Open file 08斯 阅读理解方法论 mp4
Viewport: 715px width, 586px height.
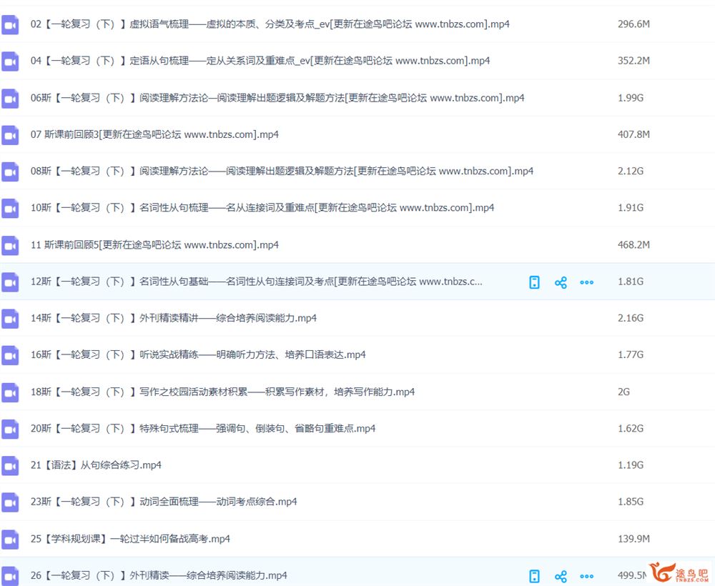282,172
